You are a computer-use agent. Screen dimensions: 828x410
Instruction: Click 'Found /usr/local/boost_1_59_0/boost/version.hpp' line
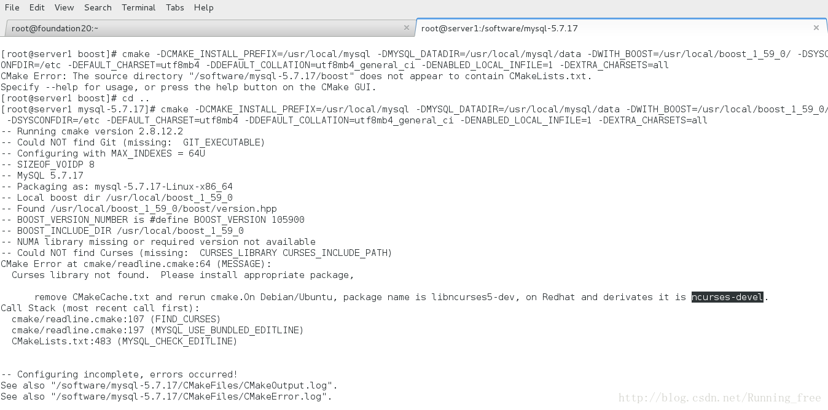point(139,209)
